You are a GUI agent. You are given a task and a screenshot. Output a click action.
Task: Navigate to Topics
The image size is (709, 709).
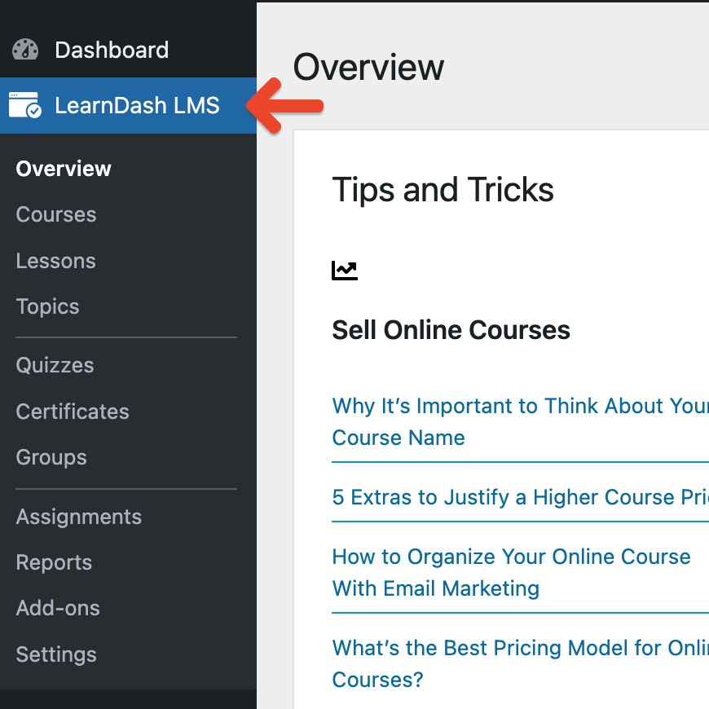pos(48,306)
